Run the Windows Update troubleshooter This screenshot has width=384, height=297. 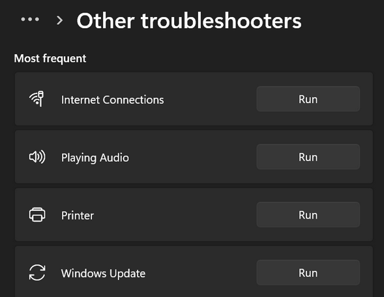(x=308, y=273)
